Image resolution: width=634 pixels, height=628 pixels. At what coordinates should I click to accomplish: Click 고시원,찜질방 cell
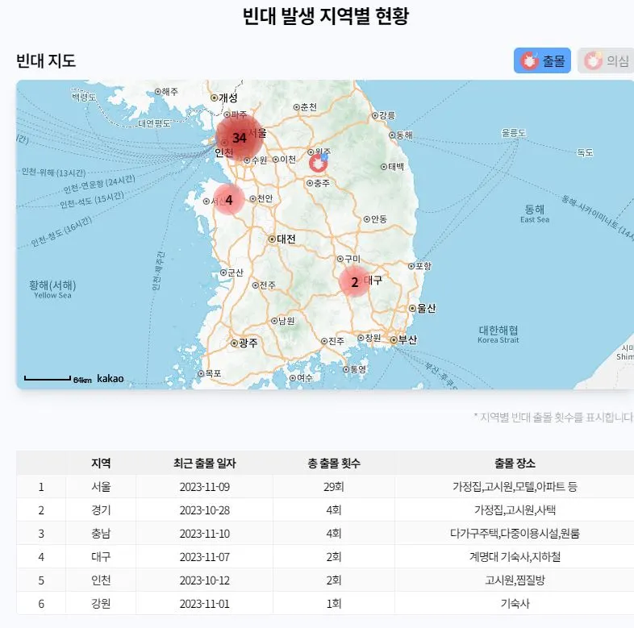point(515,580)
